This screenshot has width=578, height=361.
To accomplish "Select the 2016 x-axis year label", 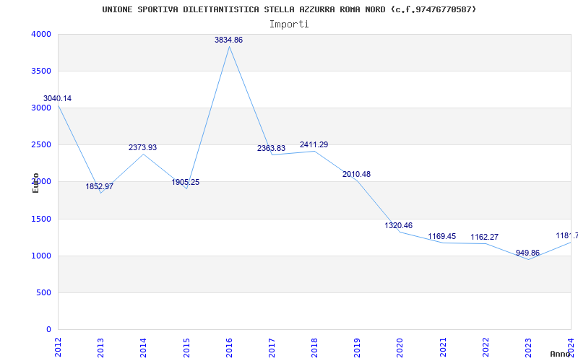I will 229,347.
